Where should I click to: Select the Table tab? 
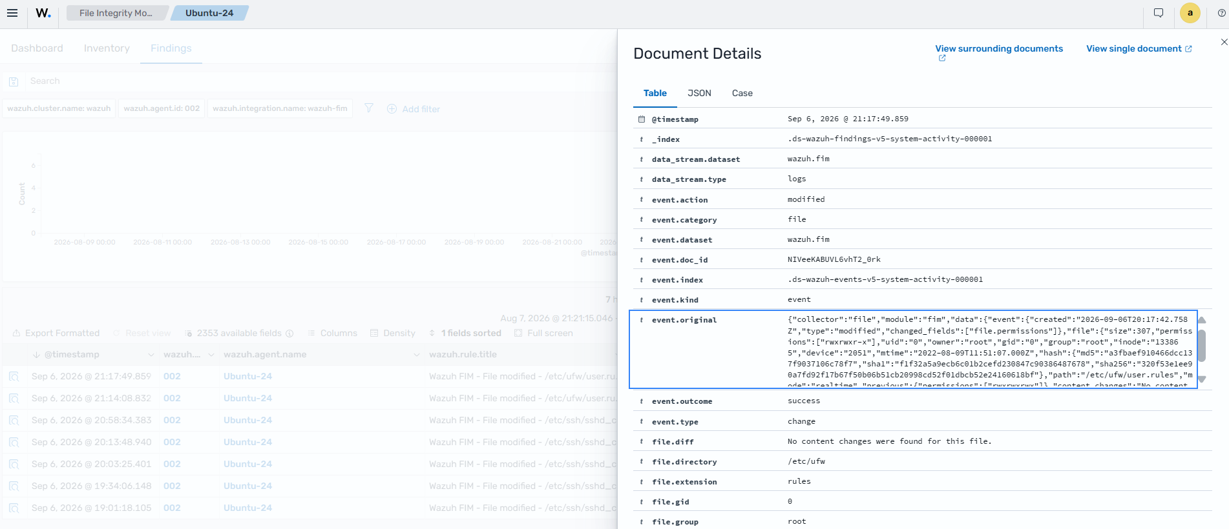(x=655, y=93)
